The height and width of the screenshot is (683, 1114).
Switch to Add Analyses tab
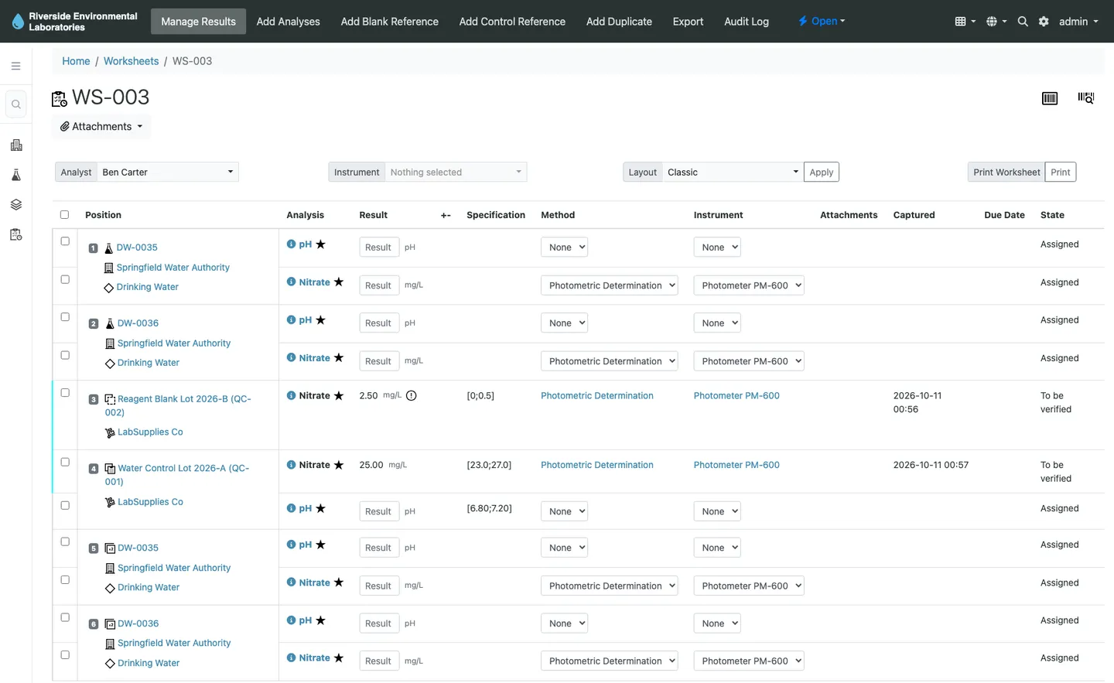pyautogui.click(x=288, y=22)
